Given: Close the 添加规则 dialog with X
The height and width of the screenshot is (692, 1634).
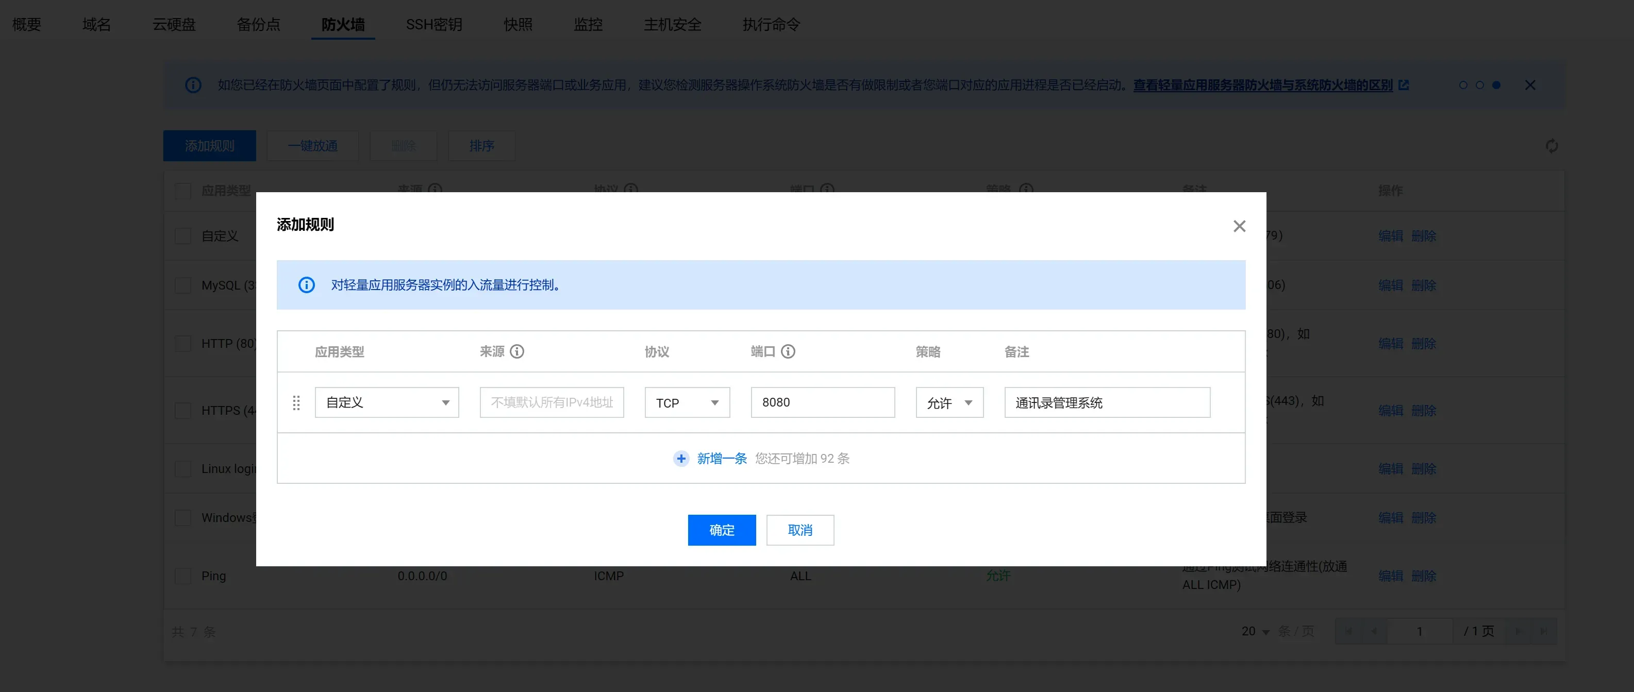Looking at the screenshot, I should 1239,226.
